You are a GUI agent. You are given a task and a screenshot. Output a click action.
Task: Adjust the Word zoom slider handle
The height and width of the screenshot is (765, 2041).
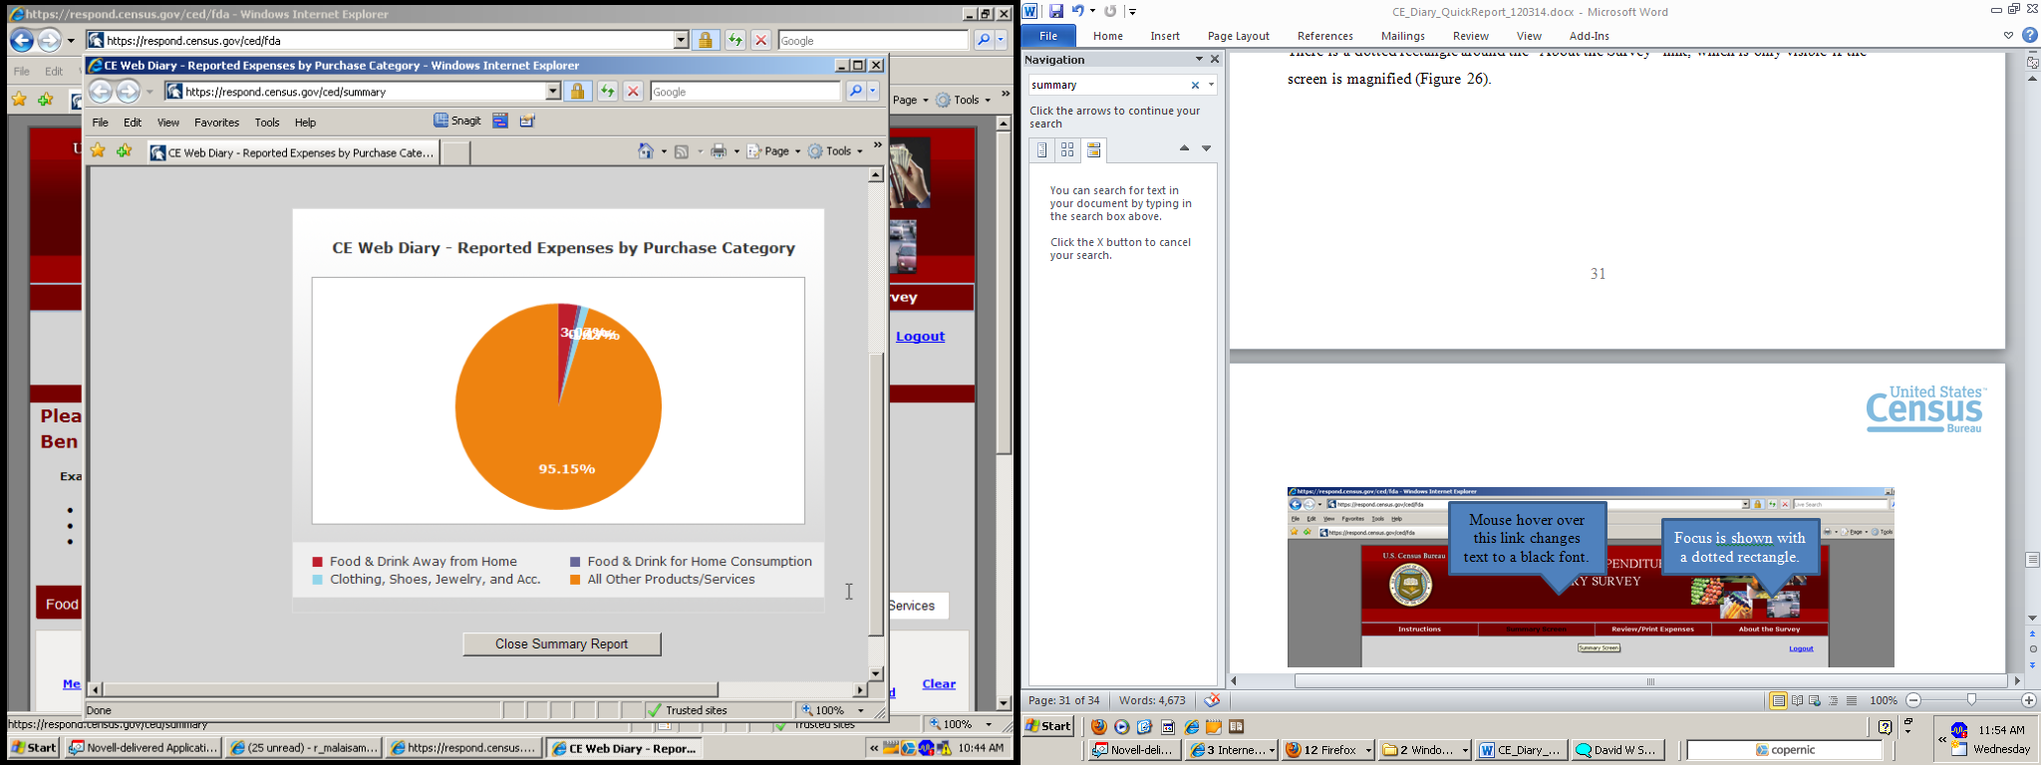click(x=1971, y=701)
